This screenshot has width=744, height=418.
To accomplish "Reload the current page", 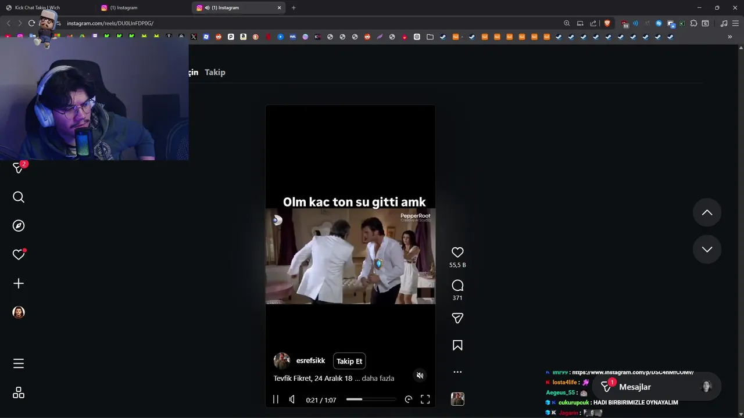I will 31,23.
